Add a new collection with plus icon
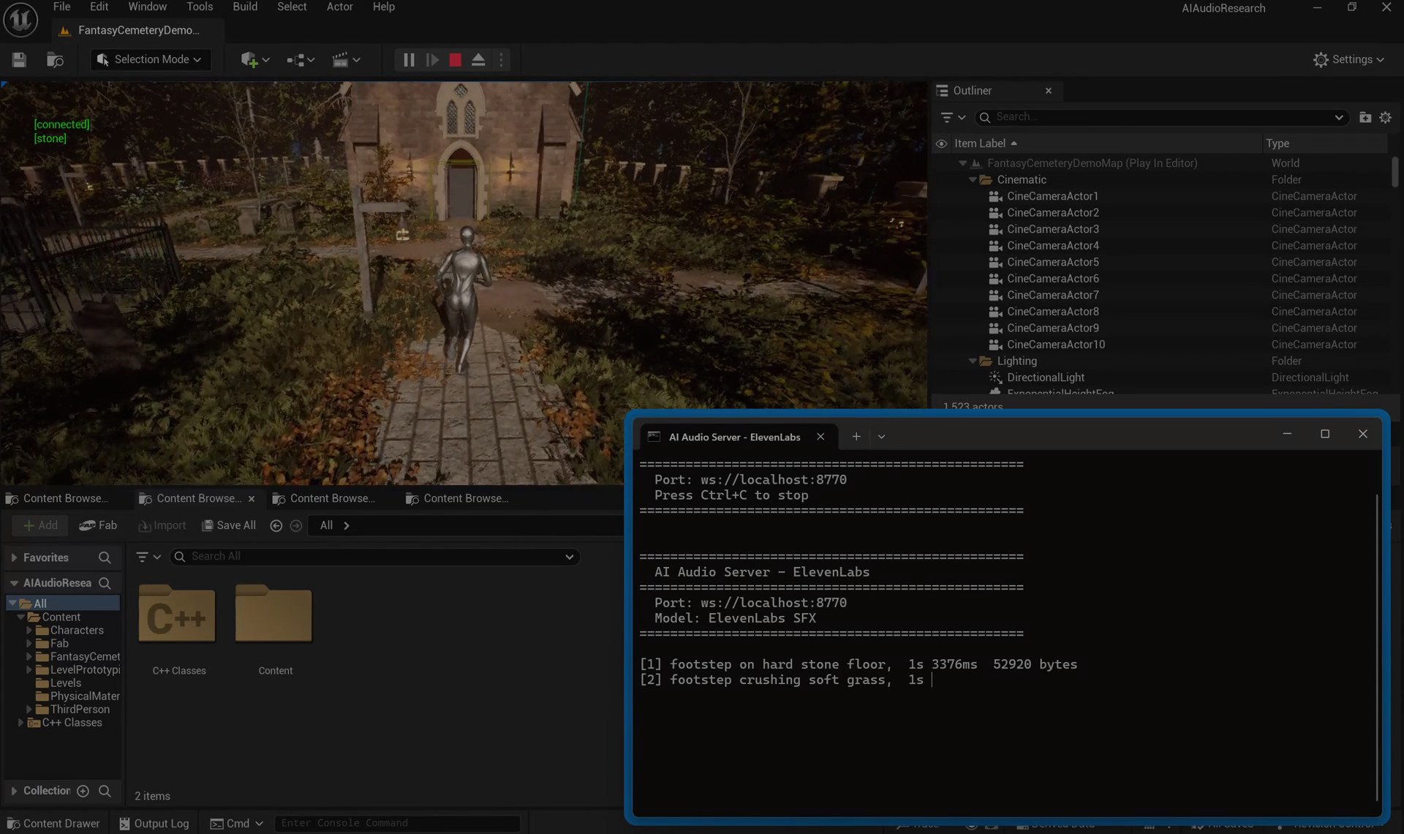Screen dimensions: 1404x834 (83, 791)
